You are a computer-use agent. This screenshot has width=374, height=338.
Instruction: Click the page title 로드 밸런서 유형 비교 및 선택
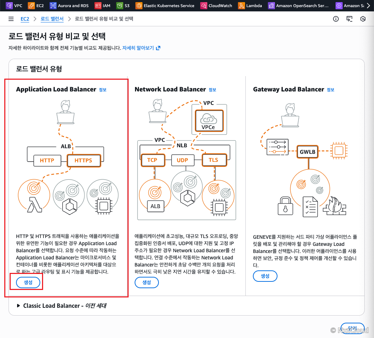(57, 36)
